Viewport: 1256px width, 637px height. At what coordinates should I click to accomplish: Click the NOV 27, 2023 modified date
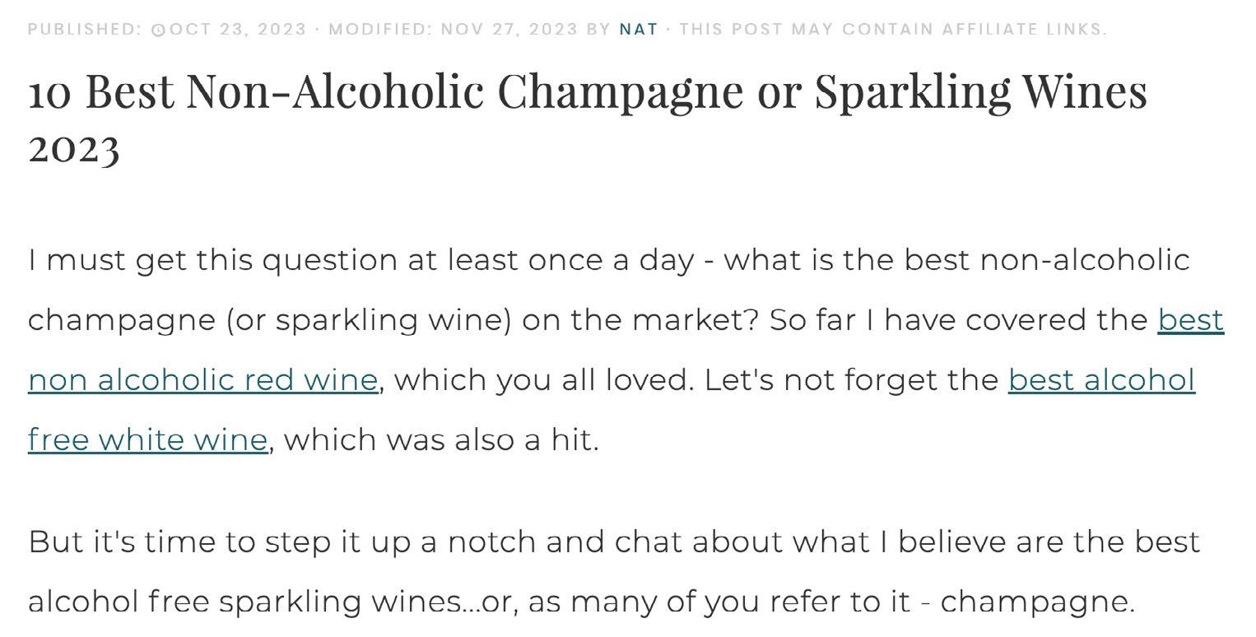coord(509,29)
